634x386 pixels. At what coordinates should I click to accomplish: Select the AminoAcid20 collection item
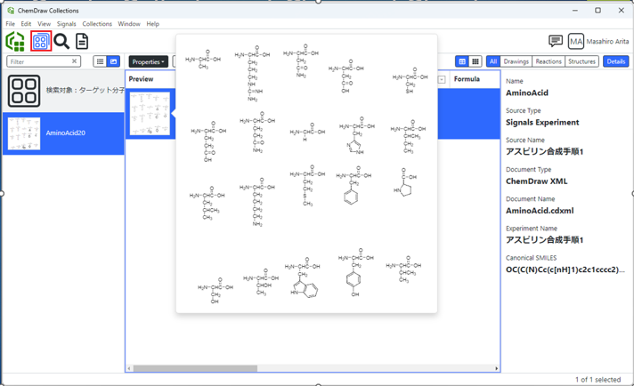click(x=62, y=133)
